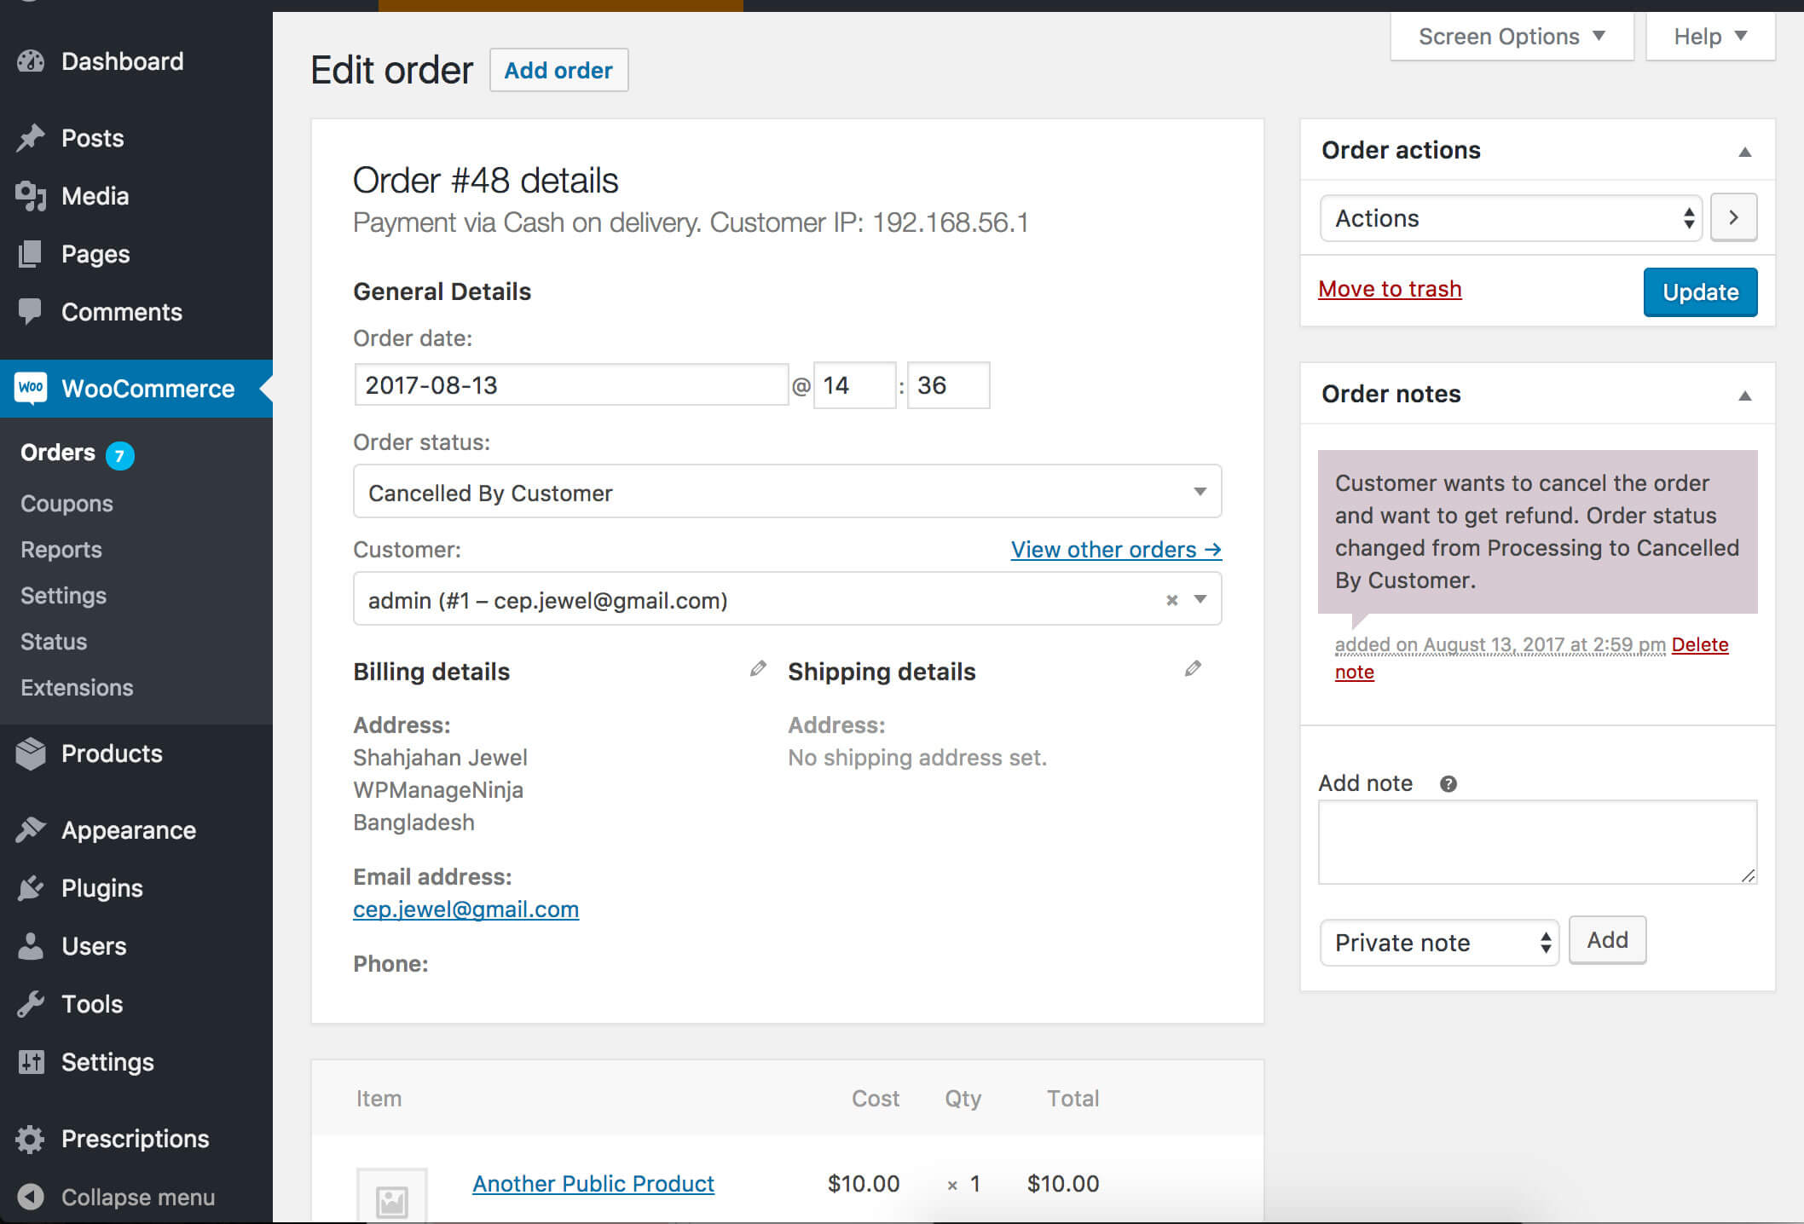Click View other orders link

tap(1116, 550)
